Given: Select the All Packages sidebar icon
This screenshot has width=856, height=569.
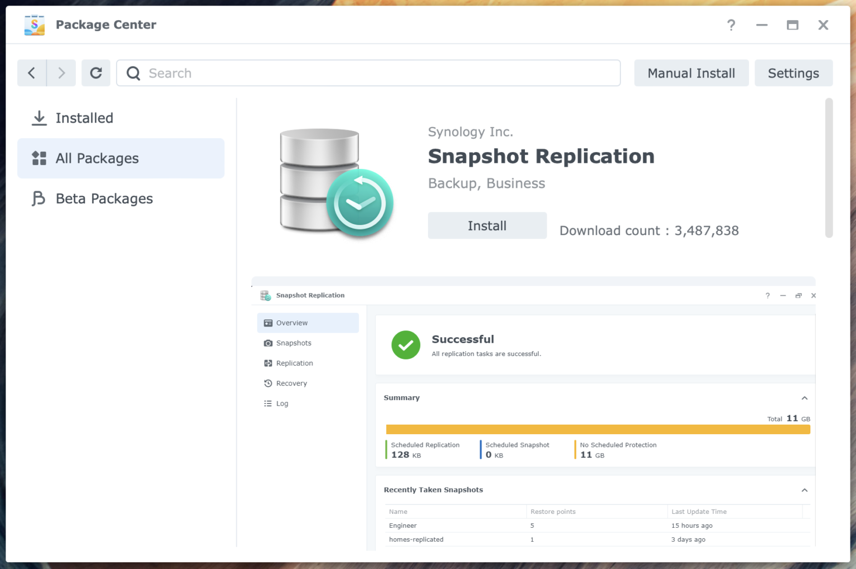Looking at the screenshot, I should click(38, 158).
